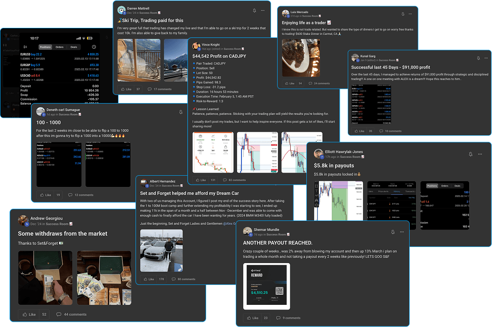Open first positions screenshot in 100 - 1000 post
492x327 pixels.
click(59, 164)
